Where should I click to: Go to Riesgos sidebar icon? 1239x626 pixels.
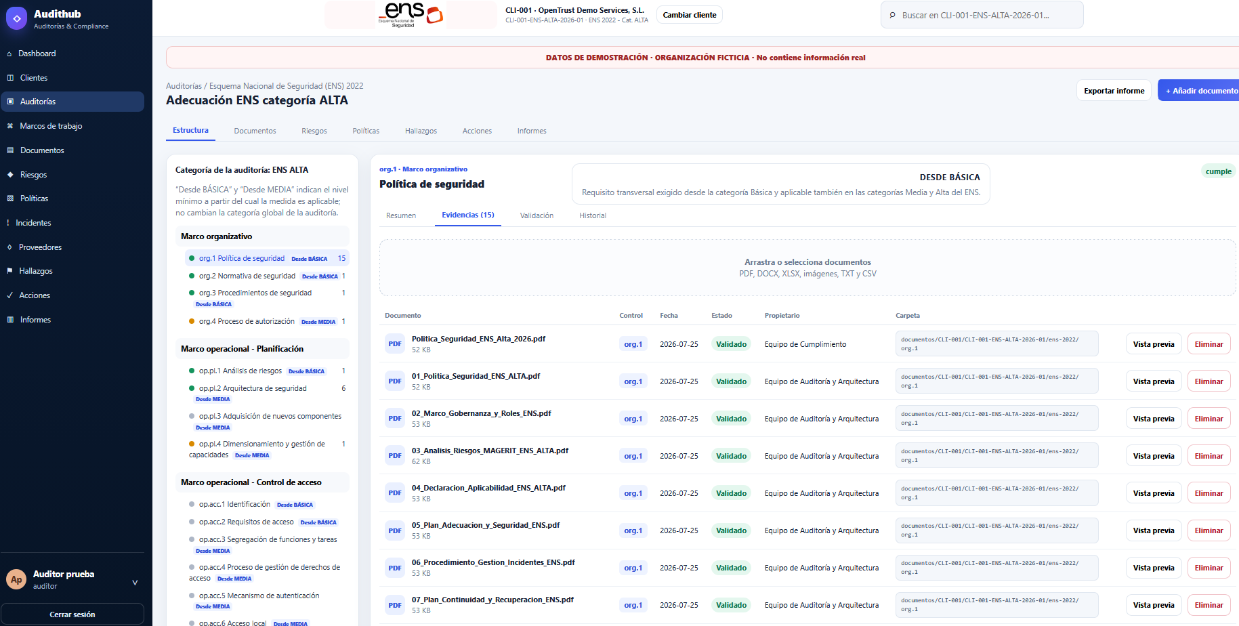(10, 175)
